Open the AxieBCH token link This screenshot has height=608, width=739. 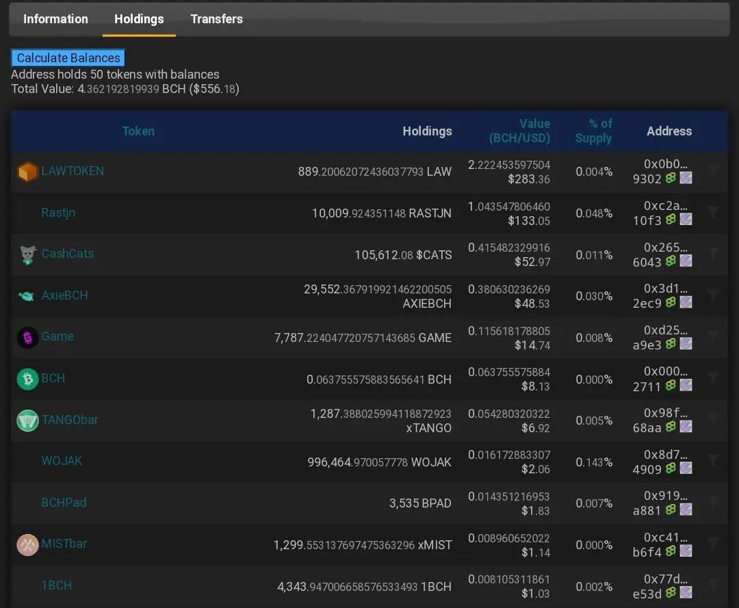[64, 295]
